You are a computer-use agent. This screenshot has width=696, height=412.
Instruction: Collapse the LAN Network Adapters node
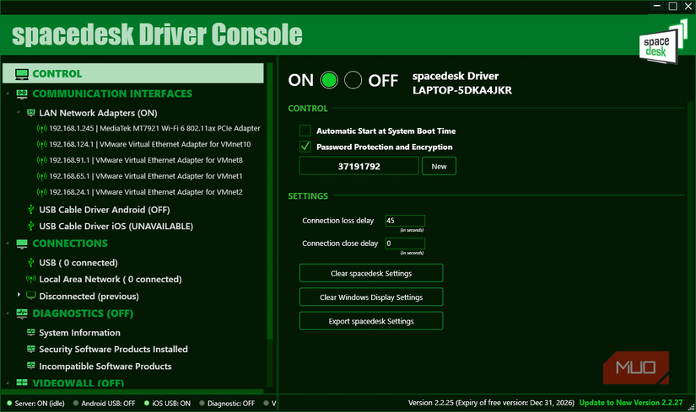coord(19,113)
